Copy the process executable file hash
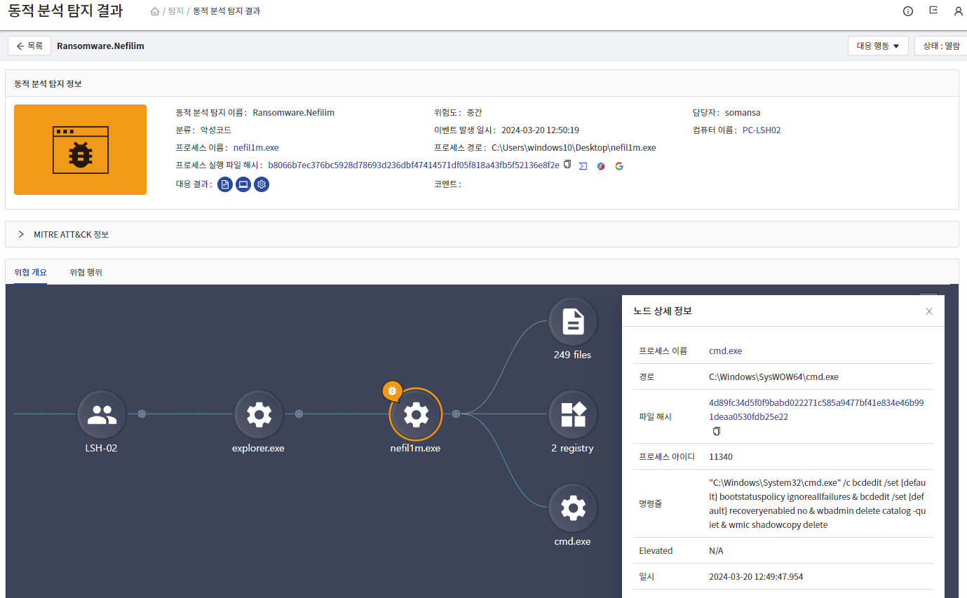 click(567, 165)
